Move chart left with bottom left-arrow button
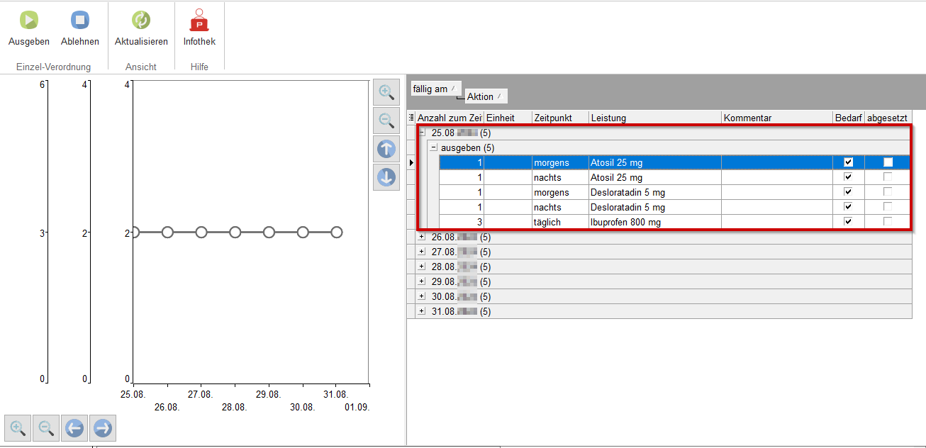This screenshot has height=448, width=926. [x=74, y=428]
